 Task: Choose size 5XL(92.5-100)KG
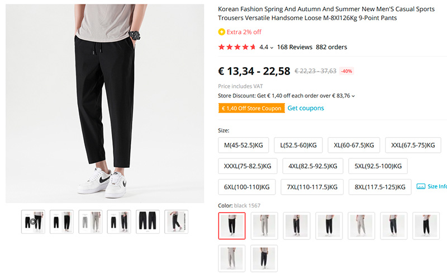coord(377,166)
